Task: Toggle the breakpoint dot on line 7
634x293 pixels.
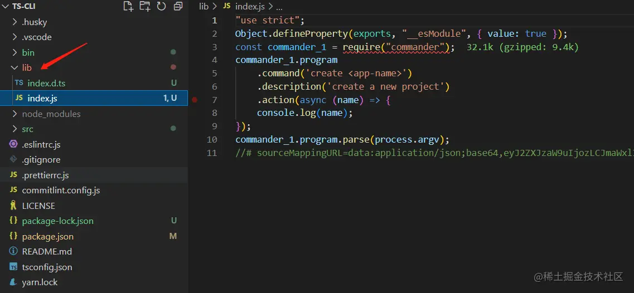Action: (x=195, y=100)
